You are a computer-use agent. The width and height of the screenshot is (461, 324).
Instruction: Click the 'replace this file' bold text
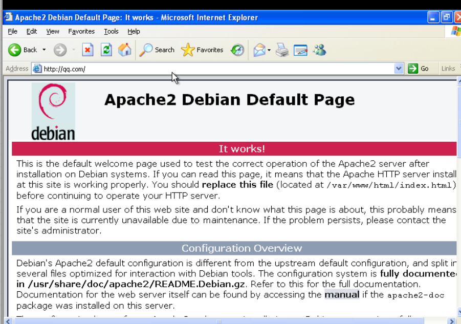(237, 185)
